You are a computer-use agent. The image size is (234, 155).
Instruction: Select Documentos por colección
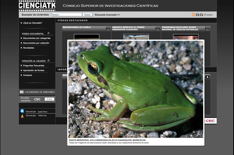point(36,43)
